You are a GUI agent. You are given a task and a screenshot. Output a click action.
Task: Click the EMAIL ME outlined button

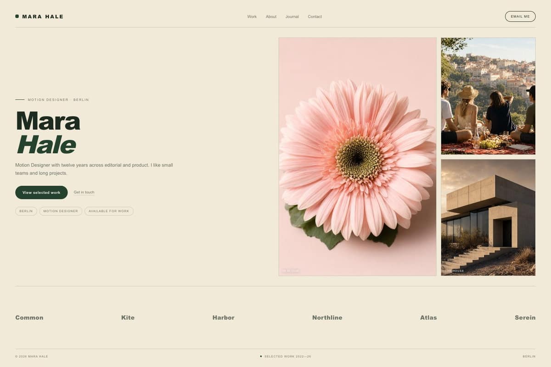[520, 17]
